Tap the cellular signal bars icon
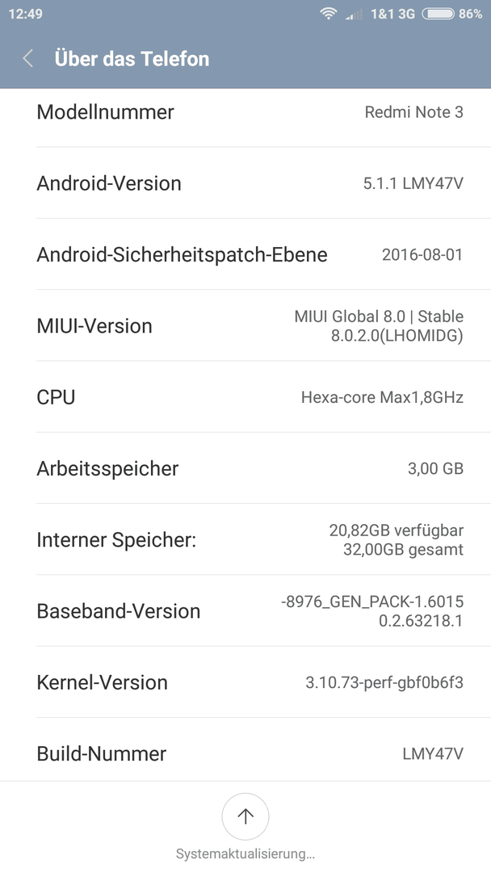 (355, 15)
